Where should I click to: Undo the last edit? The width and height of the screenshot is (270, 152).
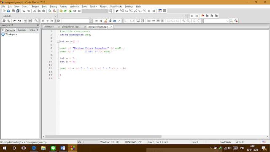pyautogui.click(x=24, y=11)
